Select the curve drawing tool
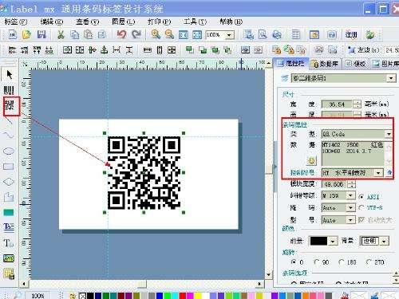 click(x=9, y=135)
